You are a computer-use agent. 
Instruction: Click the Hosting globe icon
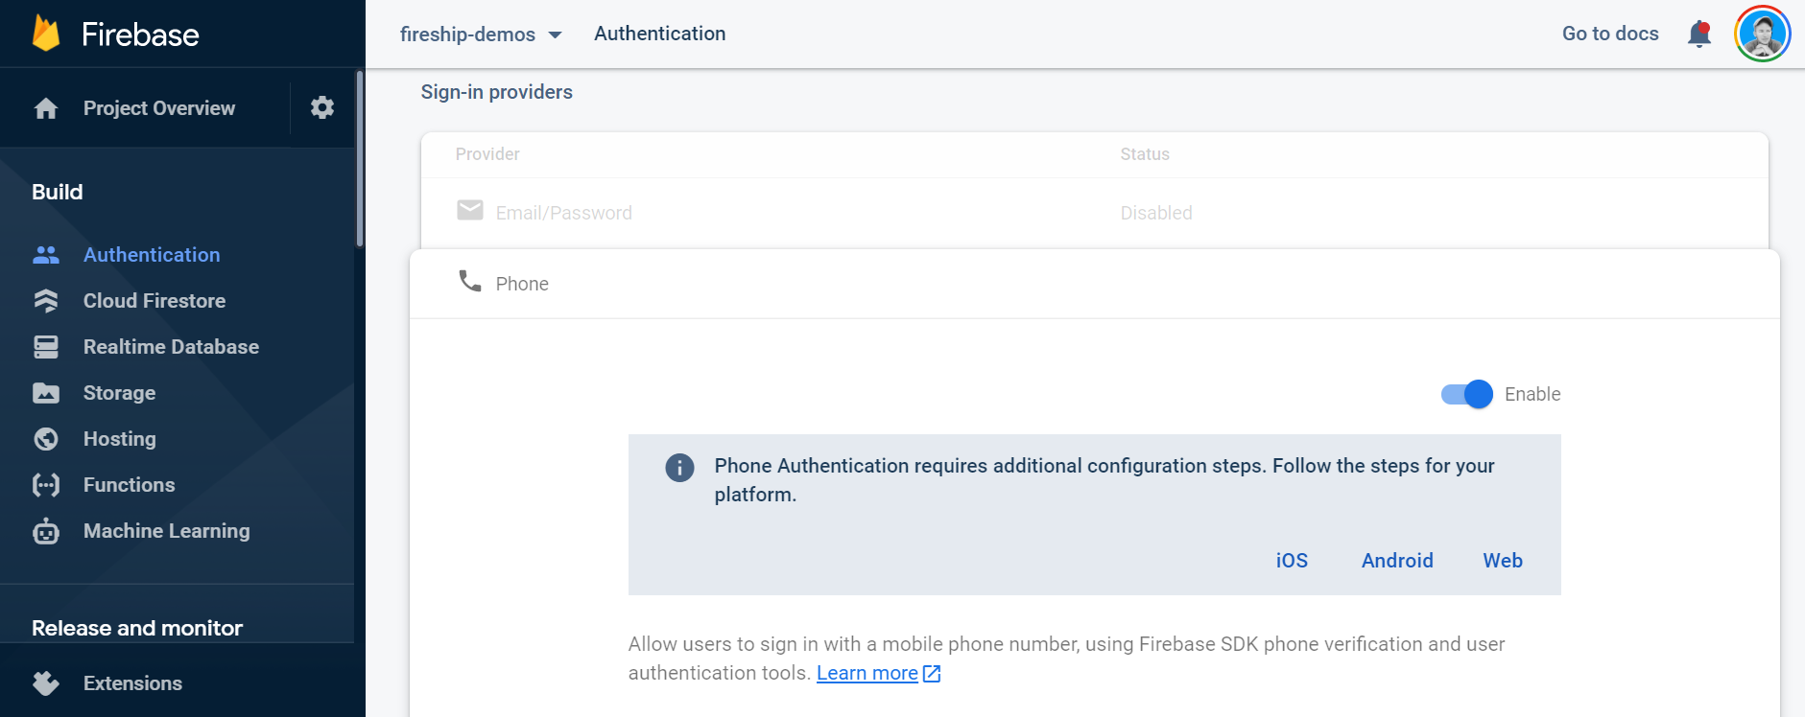click(46, 439)
